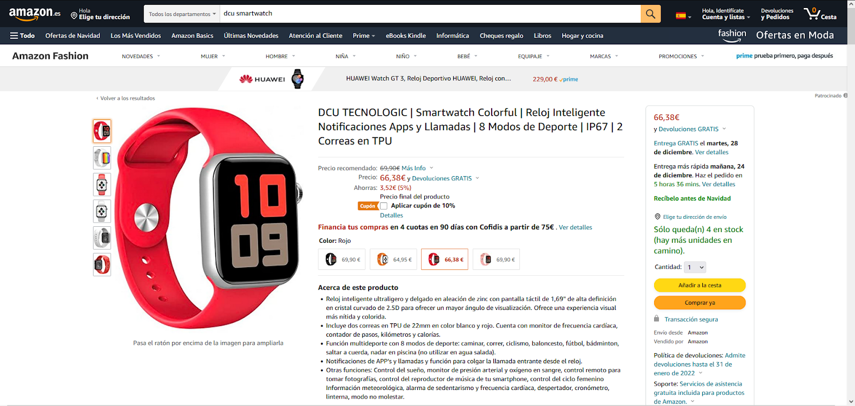Open Amazon Basics
This screenshot has width=855, height=406.
point(192,36)
